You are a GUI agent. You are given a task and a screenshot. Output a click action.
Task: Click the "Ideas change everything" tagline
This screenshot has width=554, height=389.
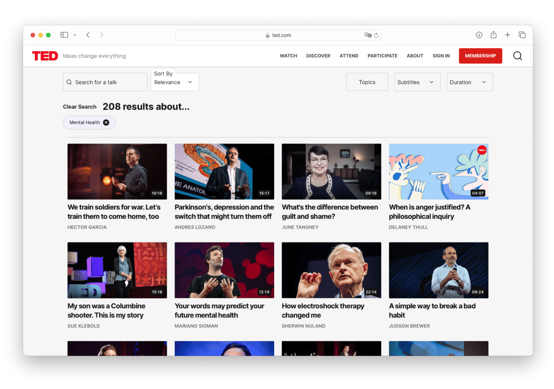[x=94, y=56]
